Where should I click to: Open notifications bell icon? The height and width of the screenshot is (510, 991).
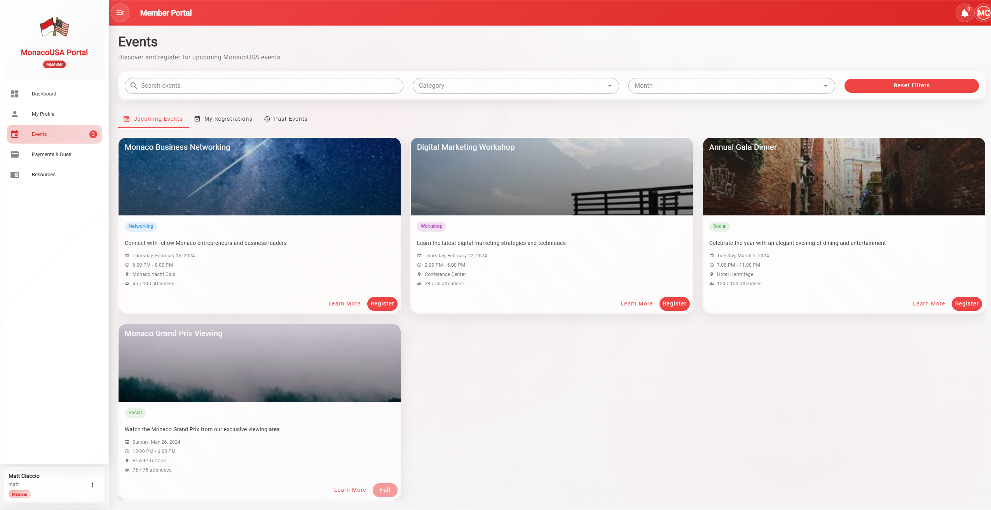tap(965, 13)
